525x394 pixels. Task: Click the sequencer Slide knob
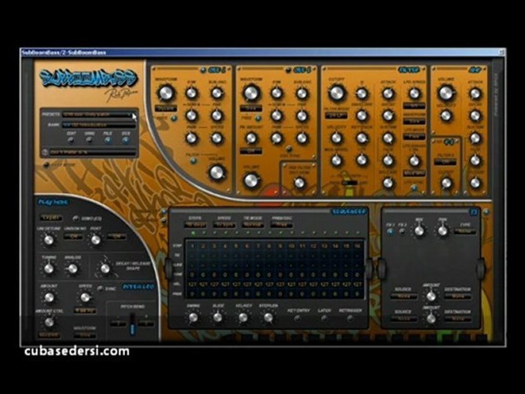click(x=218, y=317)
